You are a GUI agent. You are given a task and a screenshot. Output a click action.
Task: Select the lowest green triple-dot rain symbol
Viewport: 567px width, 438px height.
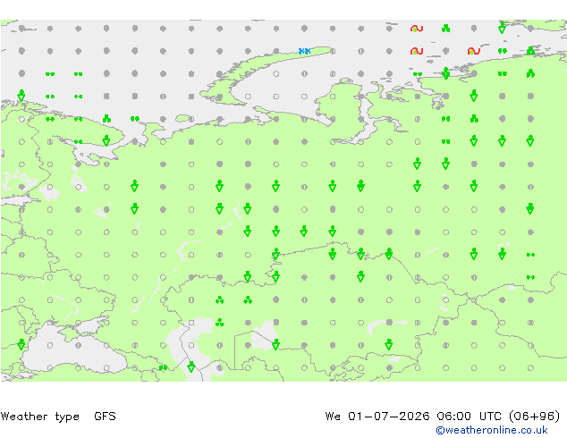(219, 323)
